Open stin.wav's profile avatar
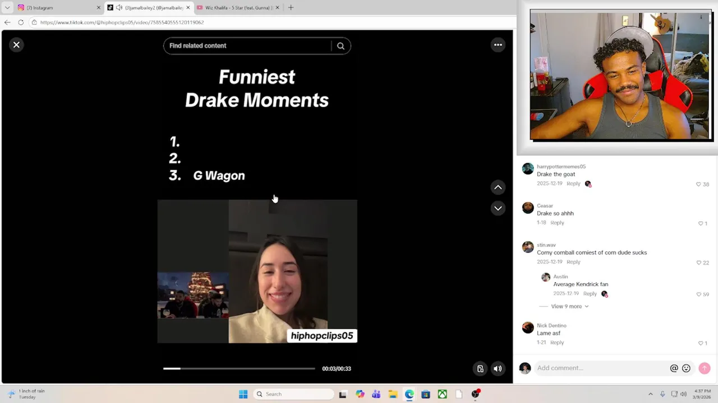This screenshot has height=403, width=718. coord(528,247)
